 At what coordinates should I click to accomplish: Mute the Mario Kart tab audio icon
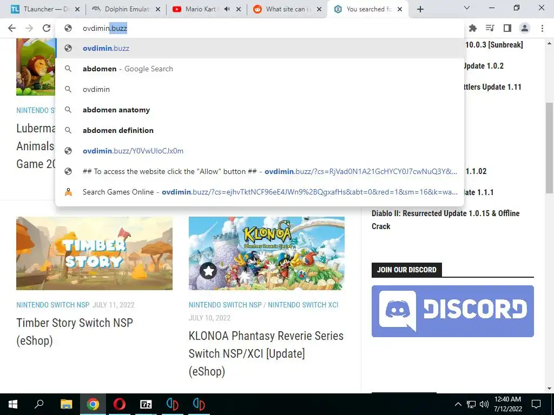click(x=227, y=9)
